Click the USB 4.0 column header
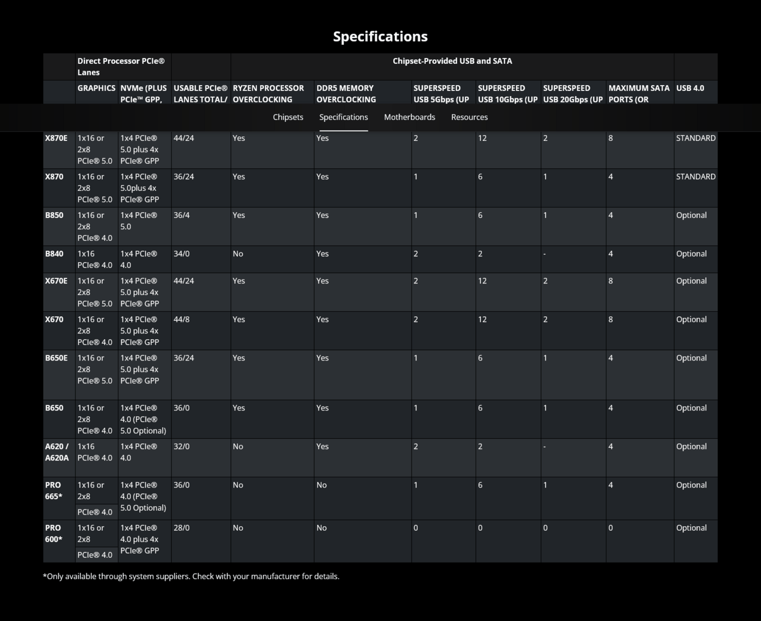Image resolution: width=761 pixels, height=621 pixels. [x=690, y=88]
